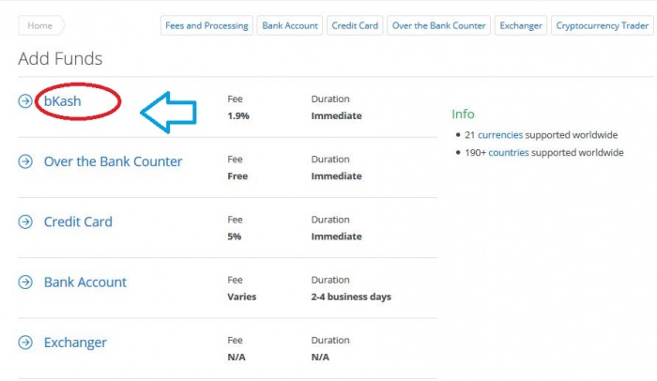
Task: Click the arrow icon beside Over the Bank Counter
Action: (x=25, y=161)
